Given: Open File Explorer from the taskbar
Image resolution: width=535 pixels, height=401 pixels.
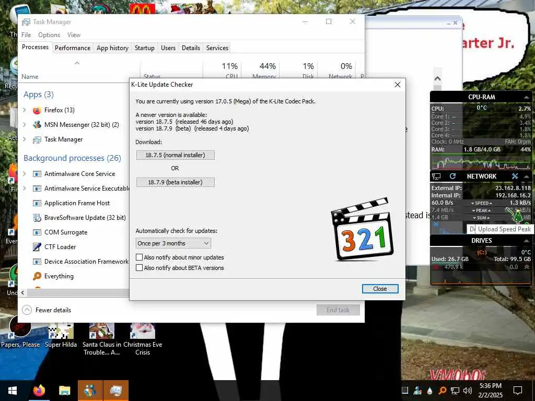Looking at the screenshot, I should click(x=64, y=391).
